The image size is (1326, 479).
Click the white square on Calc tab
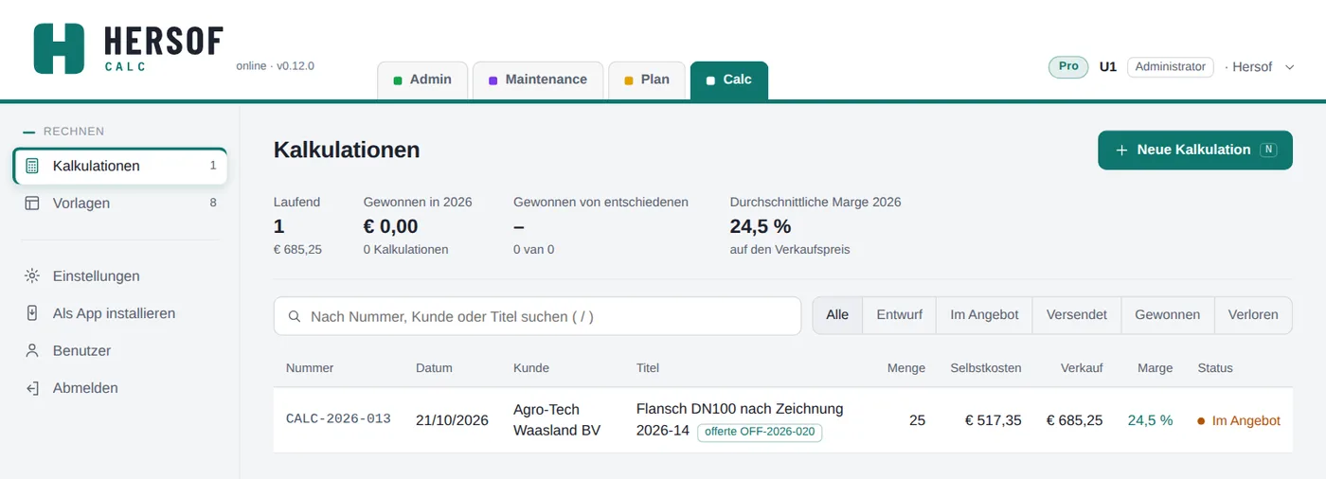click(711, 80)
